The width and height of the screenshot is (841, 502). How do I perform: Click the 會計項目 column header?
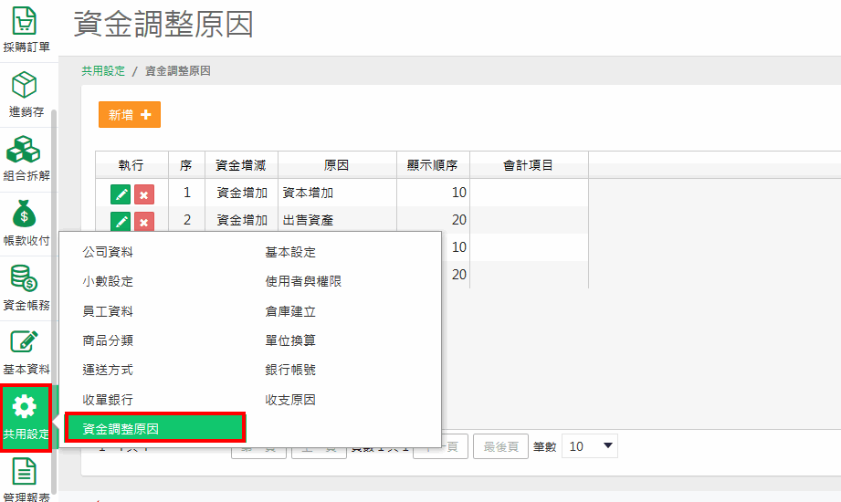(529, 165)
